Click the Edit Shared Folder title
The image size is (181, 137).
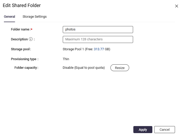coord(22,5)
